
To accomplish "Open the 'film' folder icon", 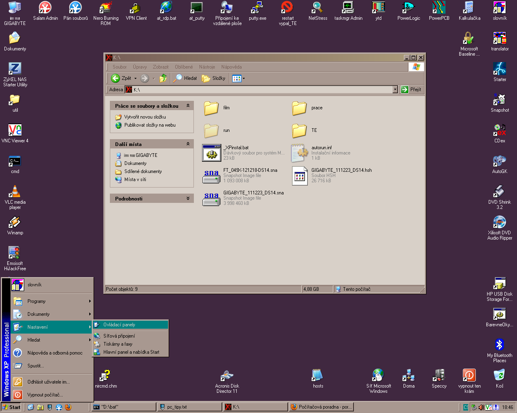I will pyautogui.click(x=211, y=108).
